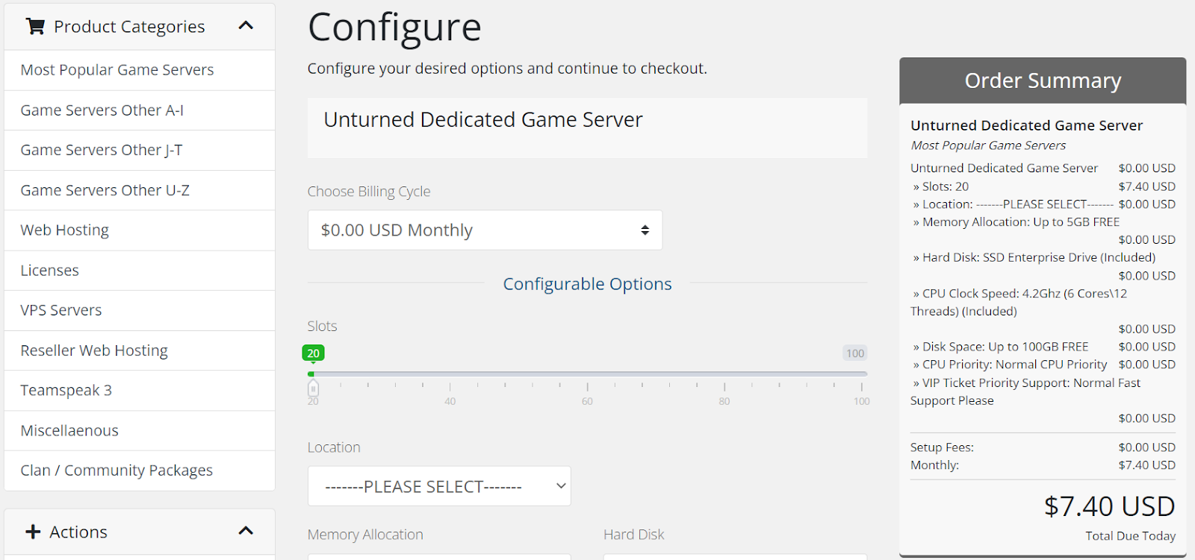Screen dimensions: 1195x560
Task: Click the Configurable Options heading
Action: coord(587,284)
